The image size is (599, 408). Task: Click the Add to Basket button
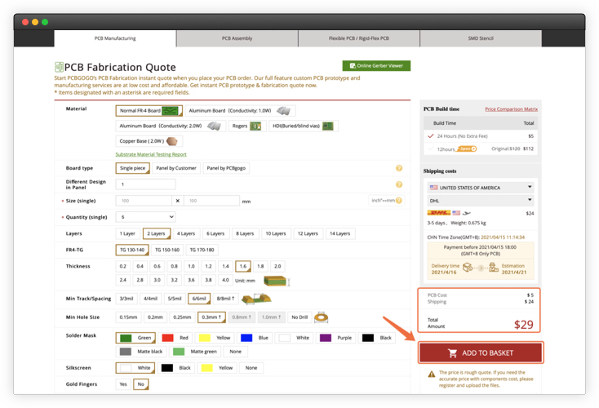coord(481,353)
